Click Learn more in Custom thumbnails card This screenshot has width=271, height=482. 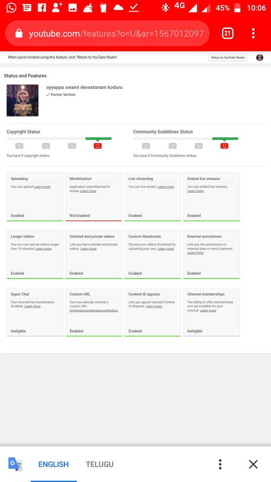[166, 249]
